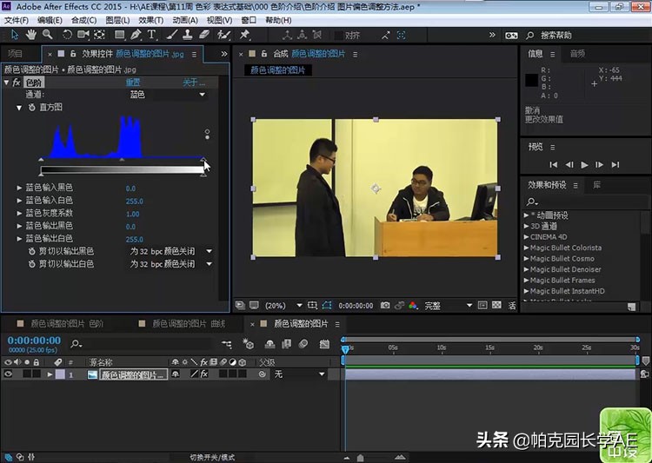
Task: Open the composition flowchart mini icon in timeline
Action: tap(227, 344)
